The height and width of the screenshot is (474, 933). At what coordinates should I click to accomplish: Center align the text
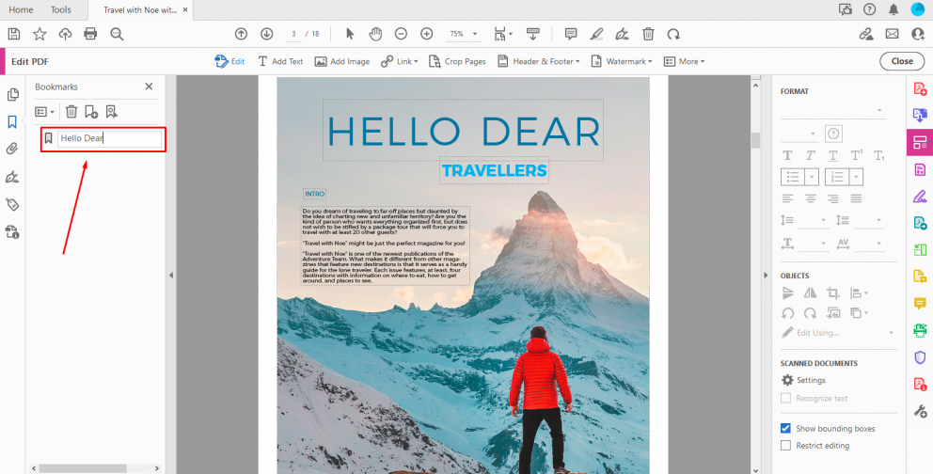pos(810,198)
